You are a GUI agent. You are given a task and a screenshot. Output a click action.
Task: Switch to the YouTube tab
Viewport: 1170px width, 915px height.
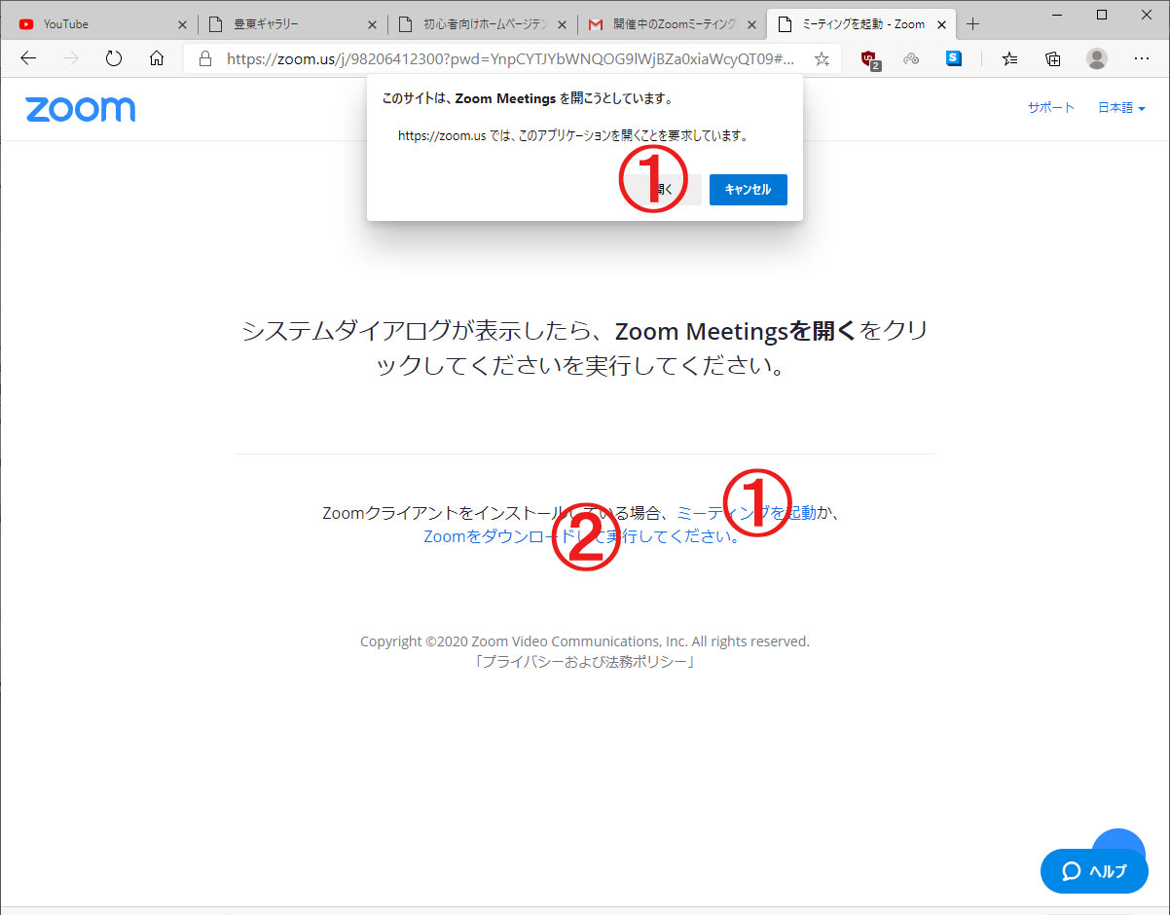pyautogui.click(x=100, y=24)
